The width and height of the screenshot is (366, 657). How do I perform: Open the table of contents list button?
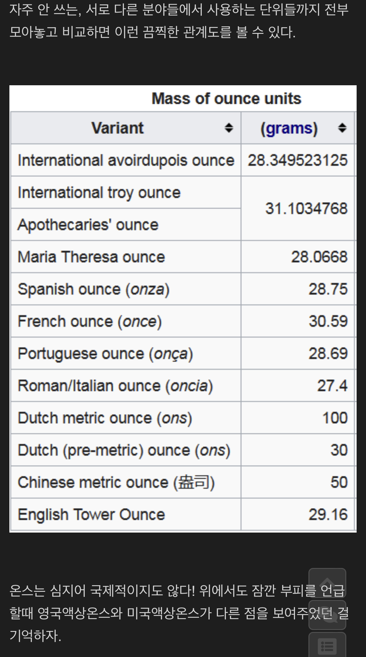(327, 645)
